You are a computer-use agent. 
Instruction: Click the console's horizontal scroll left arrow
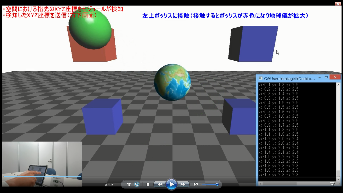(x=260, y=184)
